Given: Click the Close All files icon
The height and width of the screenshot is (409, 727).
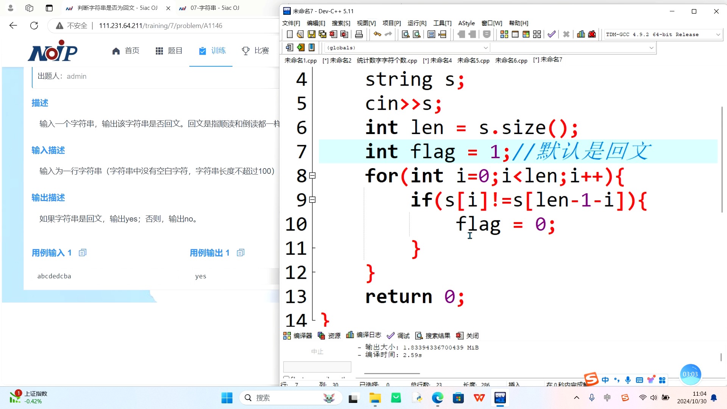Looking at the screenshot, I should coord(344,34).
